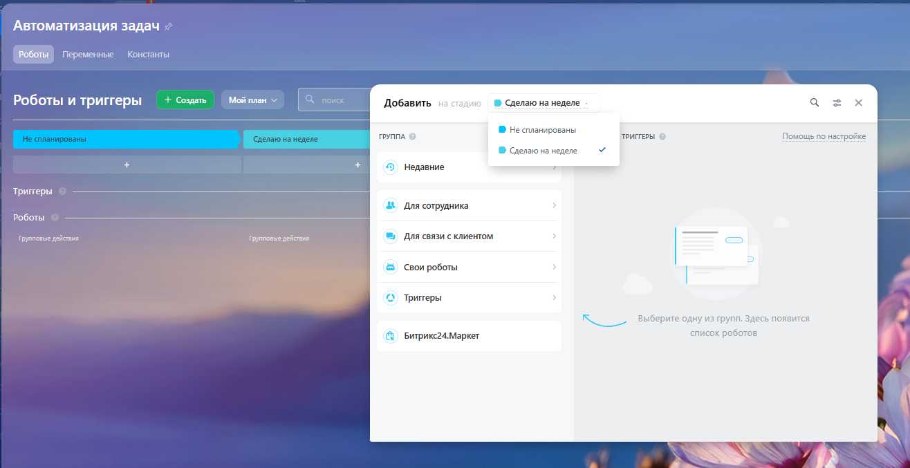The image size is (910, 468).
Task: Open filter settings sliders icon
Action: coord(837,102)
